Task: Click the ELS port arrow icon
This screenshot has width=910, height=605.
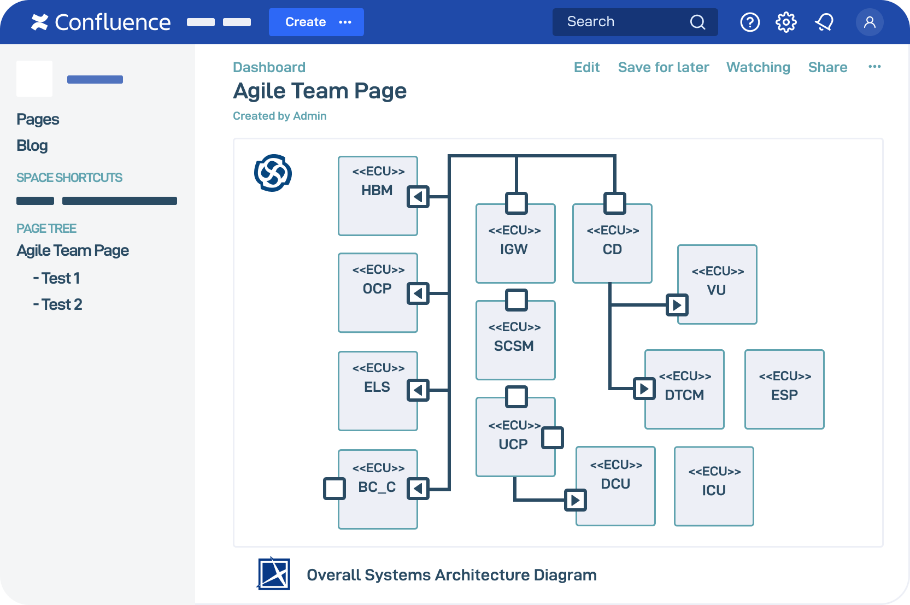Action: (418, 390)
